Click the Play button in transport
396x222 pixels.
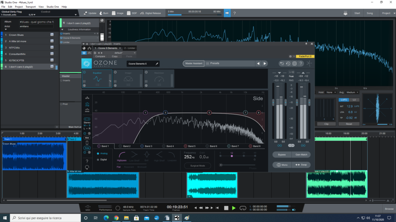coord(234,208)
